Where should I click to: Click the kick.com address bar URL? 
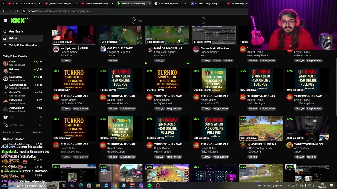tap(59, 11)
